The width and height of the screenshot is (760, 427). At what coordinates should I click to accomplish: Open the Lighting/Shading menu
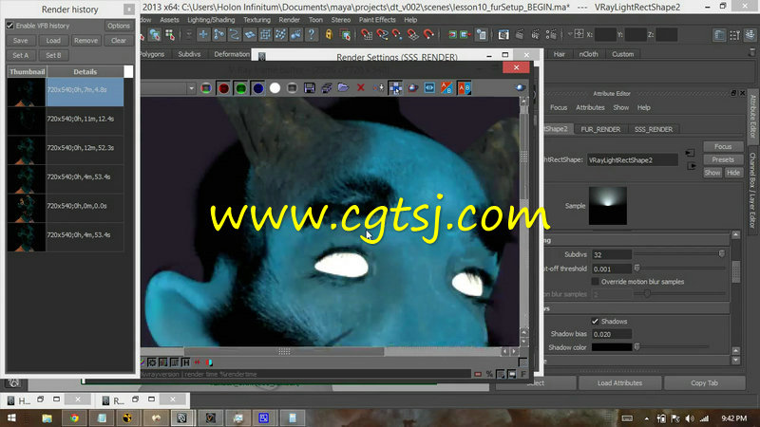(x=211, y=20)
